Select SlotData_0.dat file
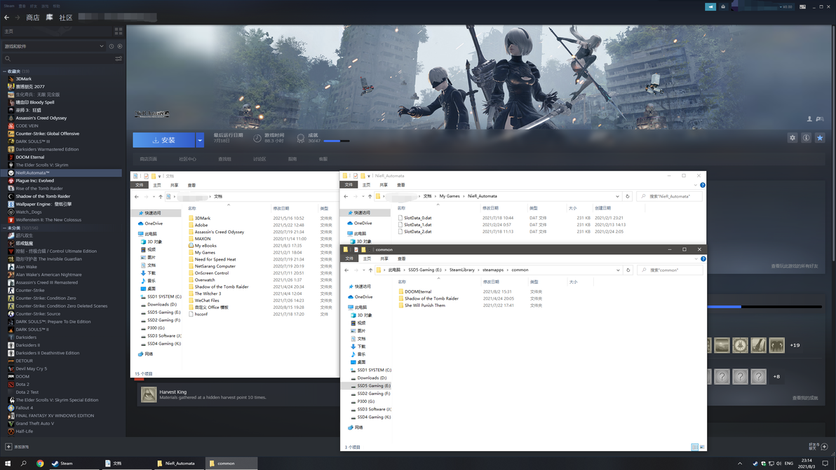 417,218
